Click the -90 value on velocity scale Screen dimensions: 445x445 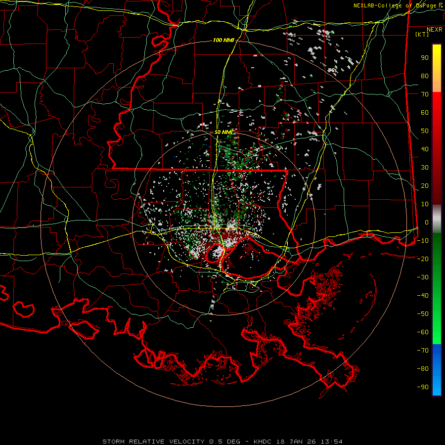(423, 387)
